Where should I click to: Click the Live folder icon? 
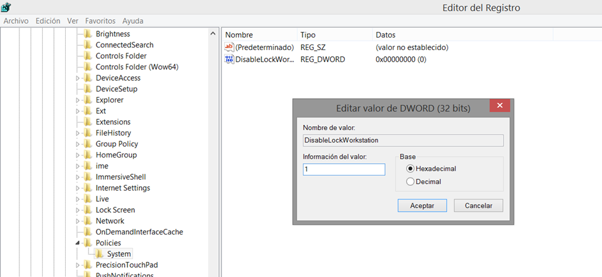tap(88, 199)
